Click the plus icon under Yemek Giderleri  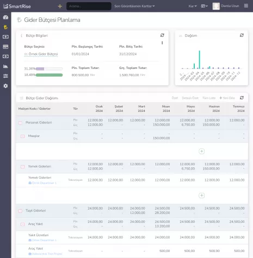coord(202,196)
